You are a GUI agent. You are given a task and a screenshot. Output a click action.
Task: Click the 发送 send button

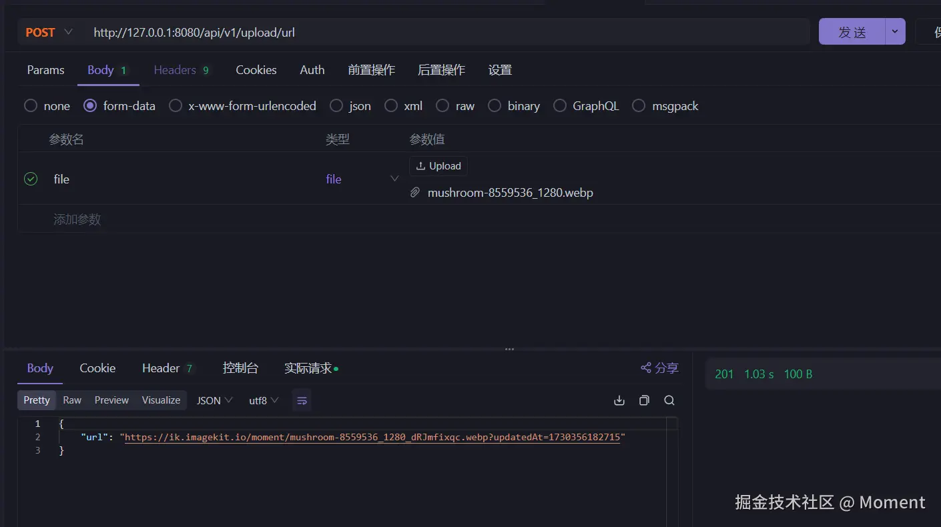point(852,31)
